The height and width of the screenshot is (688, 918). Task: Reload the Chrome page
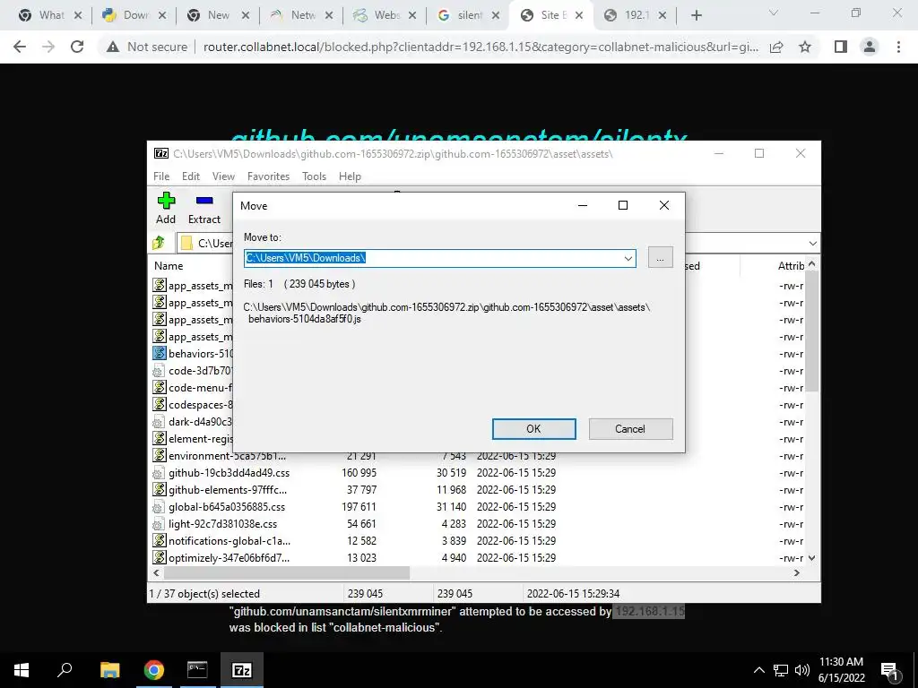click(x=77, y=47)
